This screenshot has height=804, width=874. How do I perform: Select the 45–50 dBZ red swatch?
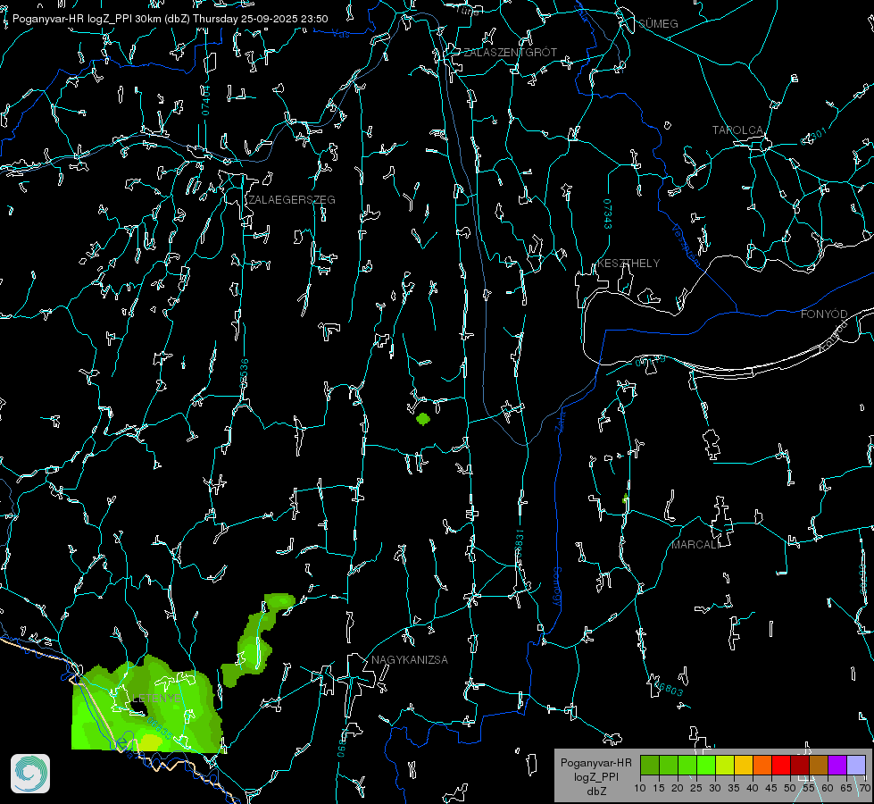click(781, 765)
